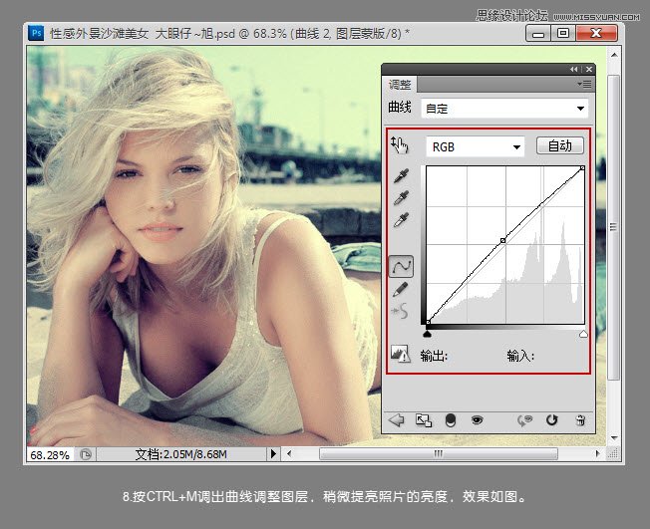Toggle view previous state icon
The width and height of the screenshot is (650, 529).
click(x=524, y=420)
